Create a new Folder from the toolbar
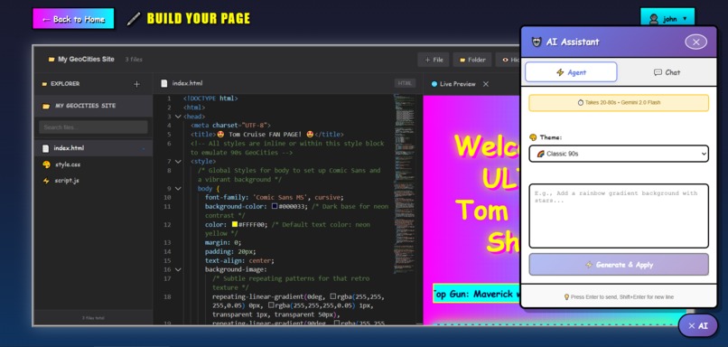Image resolution: width=728 pixels, height=347 pixels. tap(472, 60)
